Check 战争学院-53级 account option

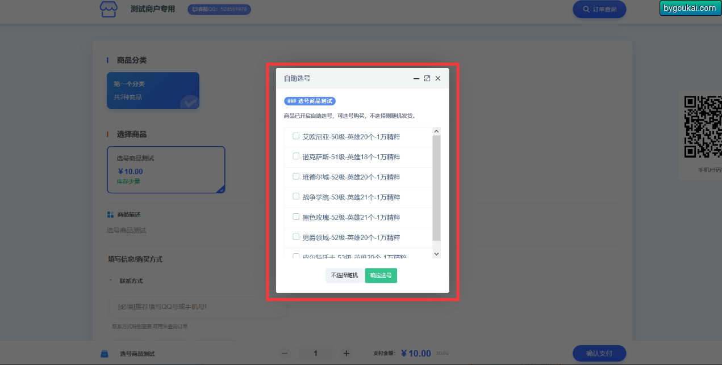[296, 196]
